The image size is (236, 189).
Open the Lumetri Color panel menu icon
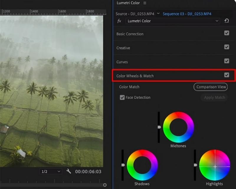145,3
